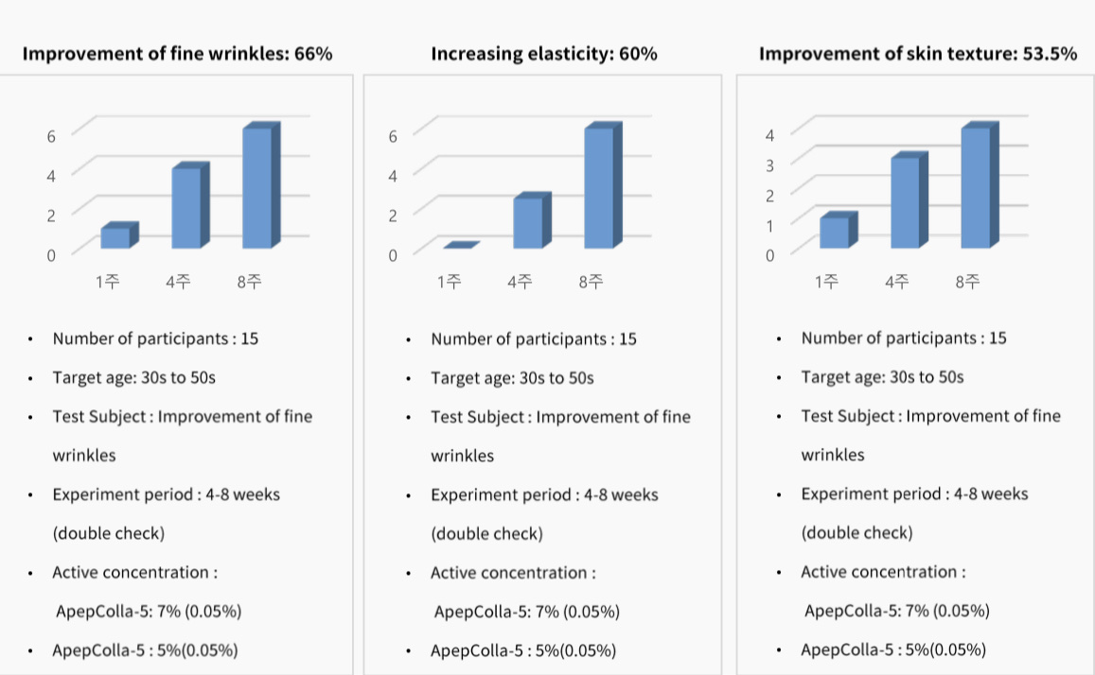
Task: Click the 8주 axis label under elasticity chart
Action: pos(591,282)
